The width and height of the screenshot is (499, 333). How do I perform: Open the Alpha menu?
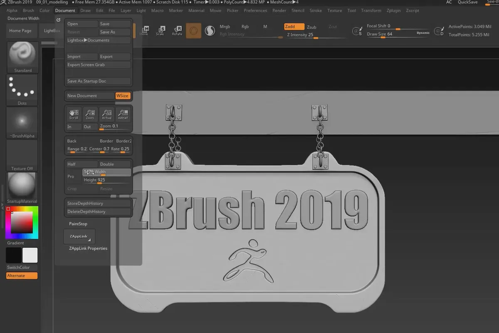pyautogui.click(x=12, y=10)
